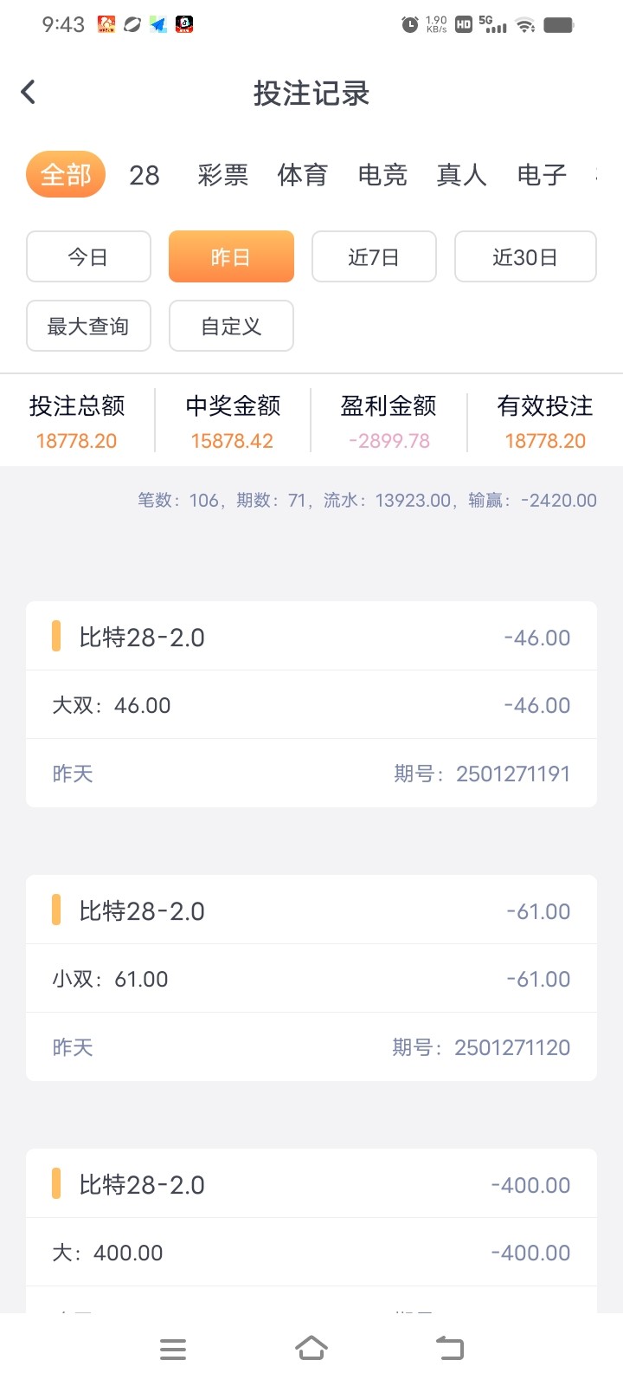Select the 真人 category tab
This screenshot has height=1386, width=623.
point(461,175)
